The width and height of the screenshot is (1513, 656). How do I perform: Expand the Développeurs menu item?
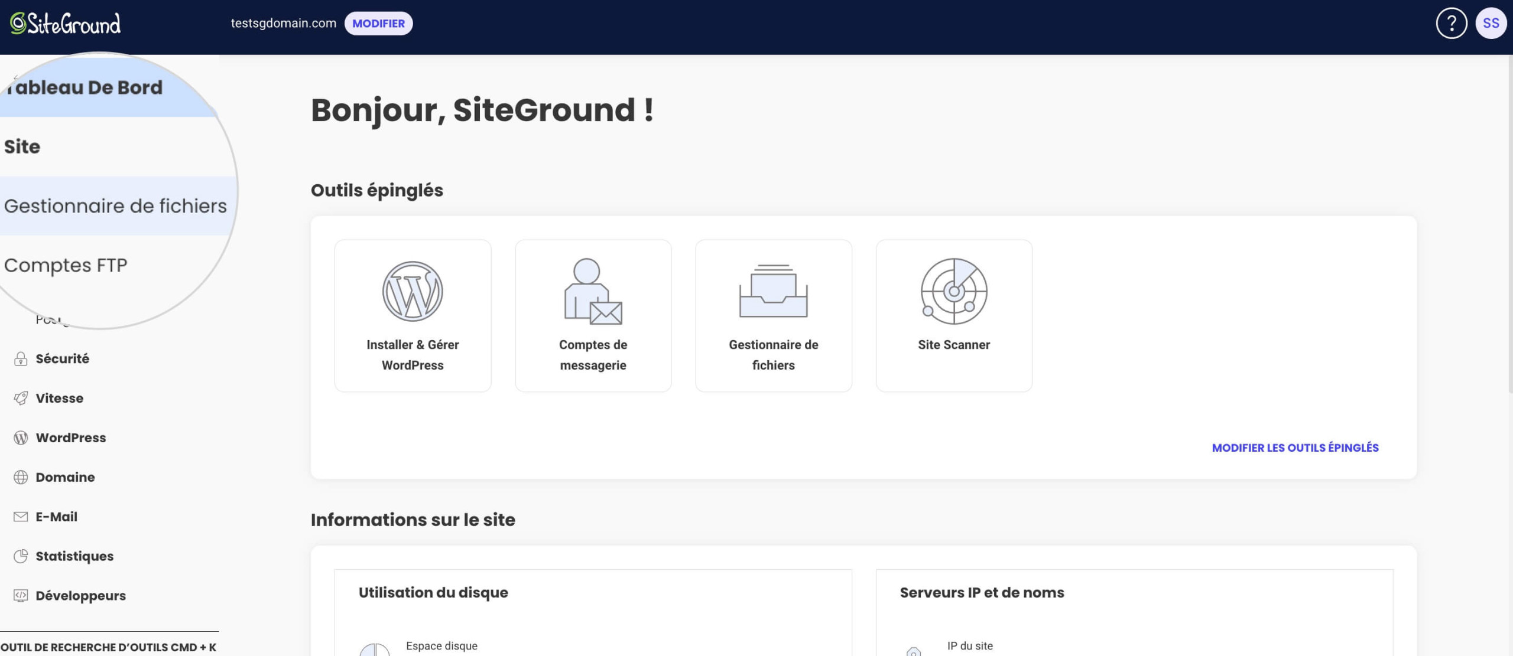click(x=80, y=596)
